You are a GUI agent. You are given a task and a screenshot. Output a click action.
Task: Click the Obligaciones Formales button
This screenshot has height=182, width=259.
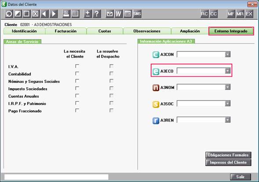[x=228, y=155]
